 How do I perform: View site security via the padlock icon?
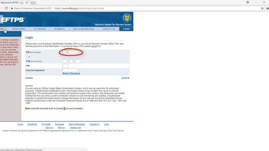click(x=12, y=8)
